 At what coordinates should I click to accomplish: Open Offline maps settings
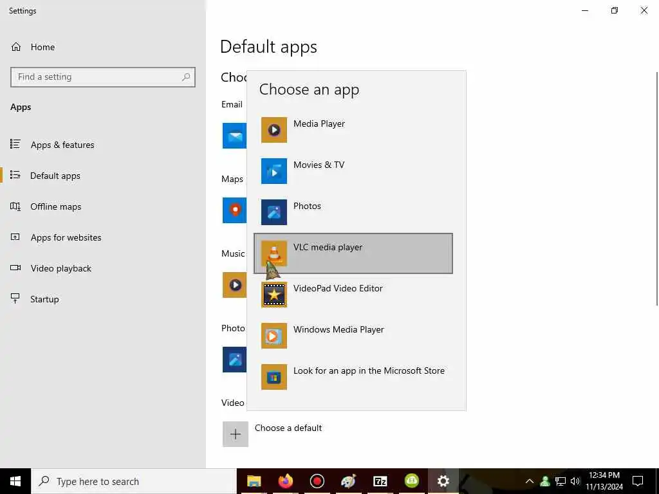coord(103,206)
